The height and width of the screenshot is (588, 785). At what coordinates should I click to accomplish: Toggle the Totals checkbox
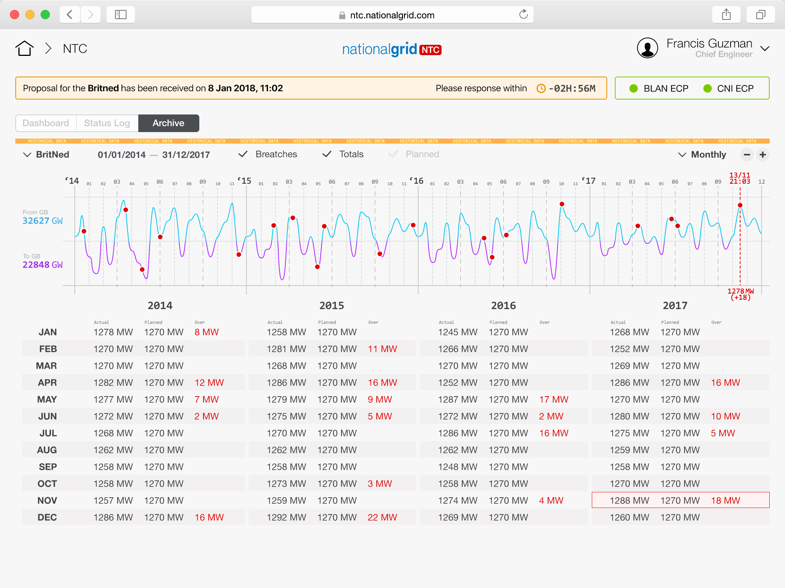[327, 154]
